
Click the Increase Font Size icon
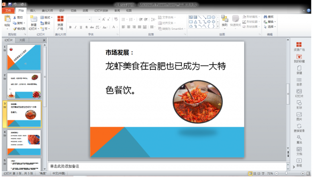(104, 20)
